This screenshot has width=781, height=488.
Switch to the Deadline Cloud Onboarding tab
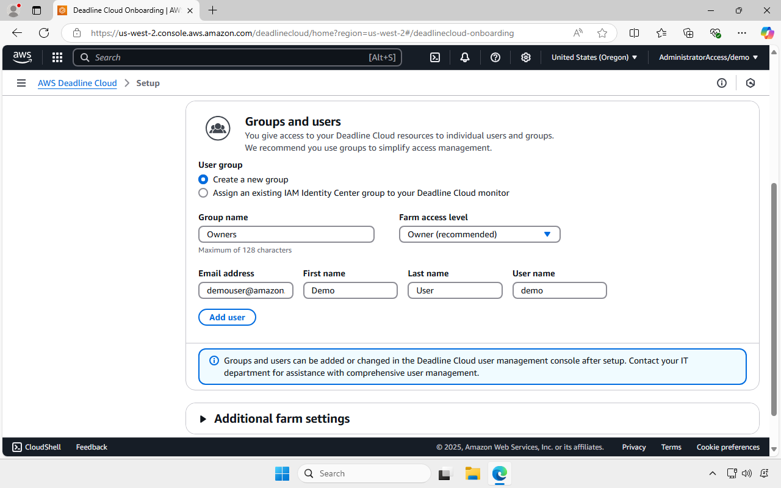122,10
